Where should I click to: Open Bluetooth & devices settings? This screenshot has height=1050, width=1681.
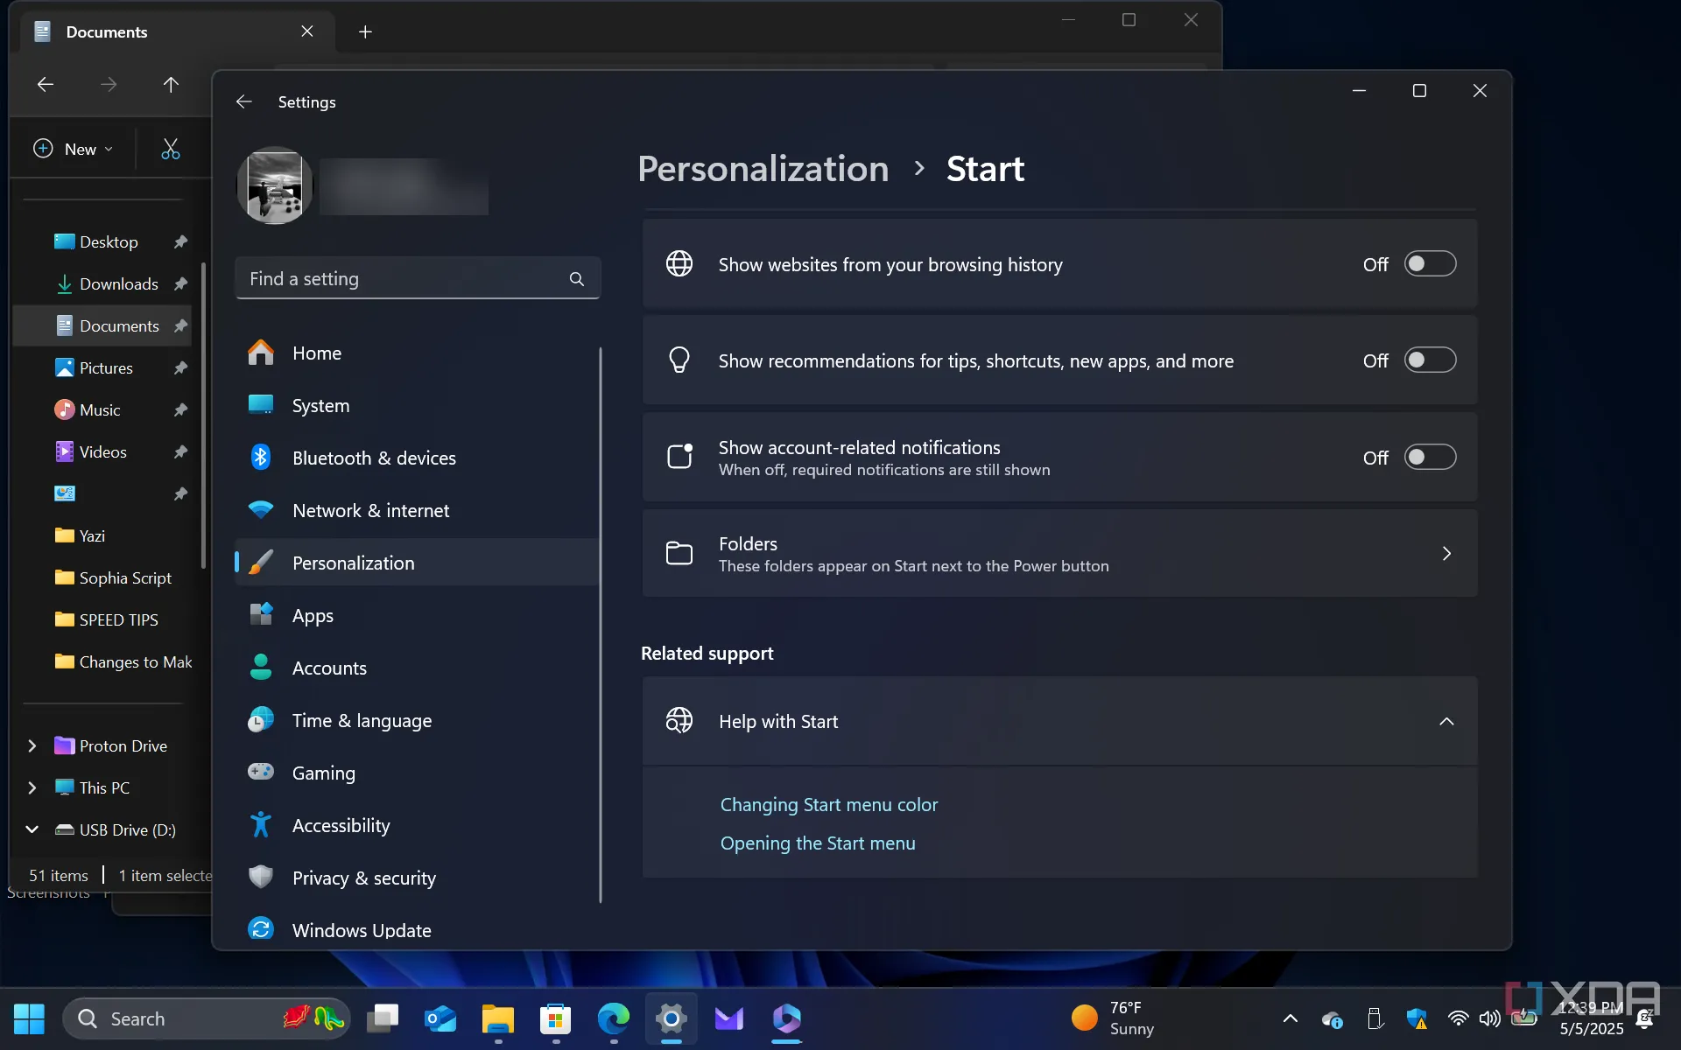pyautogui.click(x=418, y=458)
